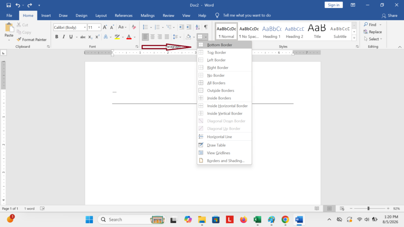Toggle Italic formatting
Viewport: 404px width, 227px height.
(64, 37)
